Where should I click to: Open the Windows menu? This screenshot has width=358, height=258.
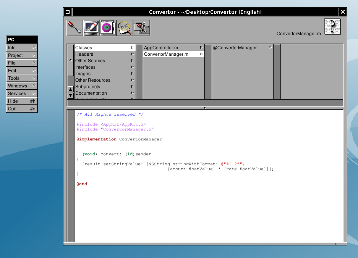point(22,86)
